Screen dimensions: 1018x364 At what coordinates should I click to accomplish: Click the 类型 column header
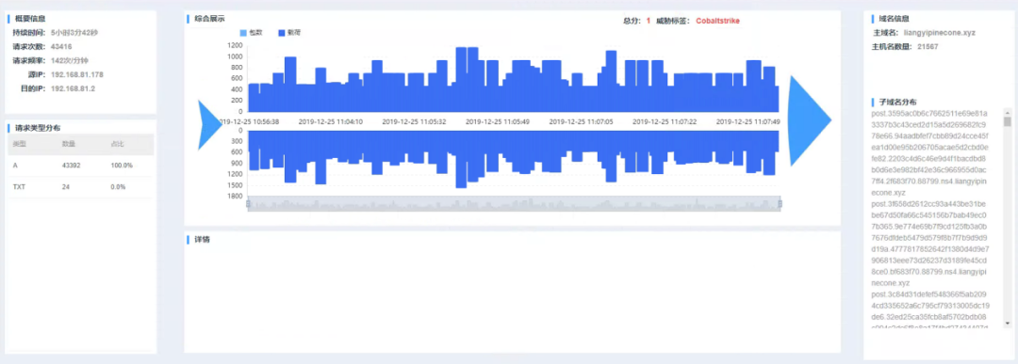click(x=19, y=144)
